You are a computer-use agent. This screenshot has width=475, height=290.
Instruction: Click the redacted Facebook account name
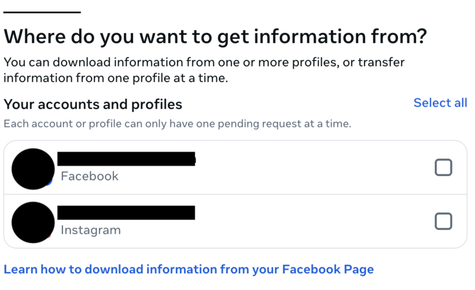pyautogui.click(x=126, y=158)
